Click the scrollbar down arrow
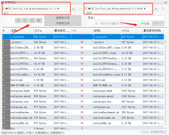Screen dimensions: 169x135 coord(165,128)
